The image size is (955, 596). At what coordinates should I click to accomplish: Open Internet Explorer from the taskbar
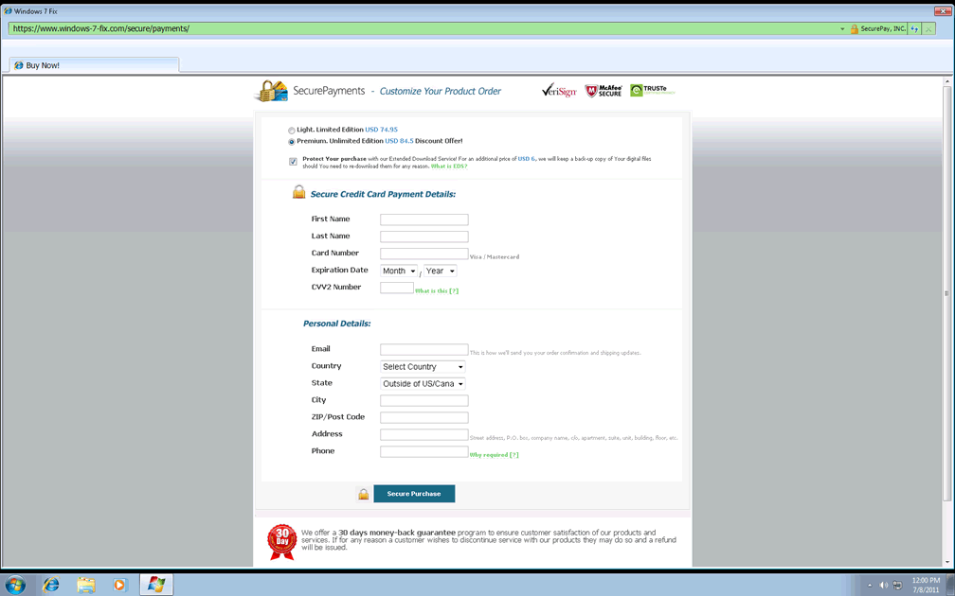[x=51, y=585]
